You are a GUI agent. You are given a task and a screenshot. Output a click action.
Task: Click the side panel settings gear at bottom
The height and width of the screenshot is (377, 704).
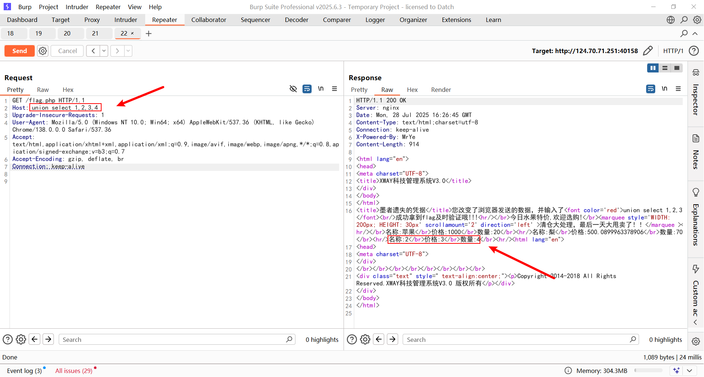point(696,341)
